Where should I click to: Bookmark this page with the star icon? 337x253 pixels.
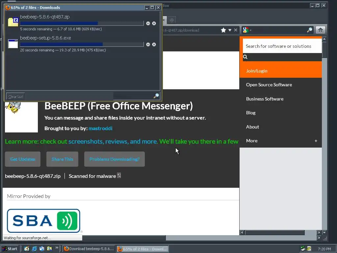click(223, 30)
